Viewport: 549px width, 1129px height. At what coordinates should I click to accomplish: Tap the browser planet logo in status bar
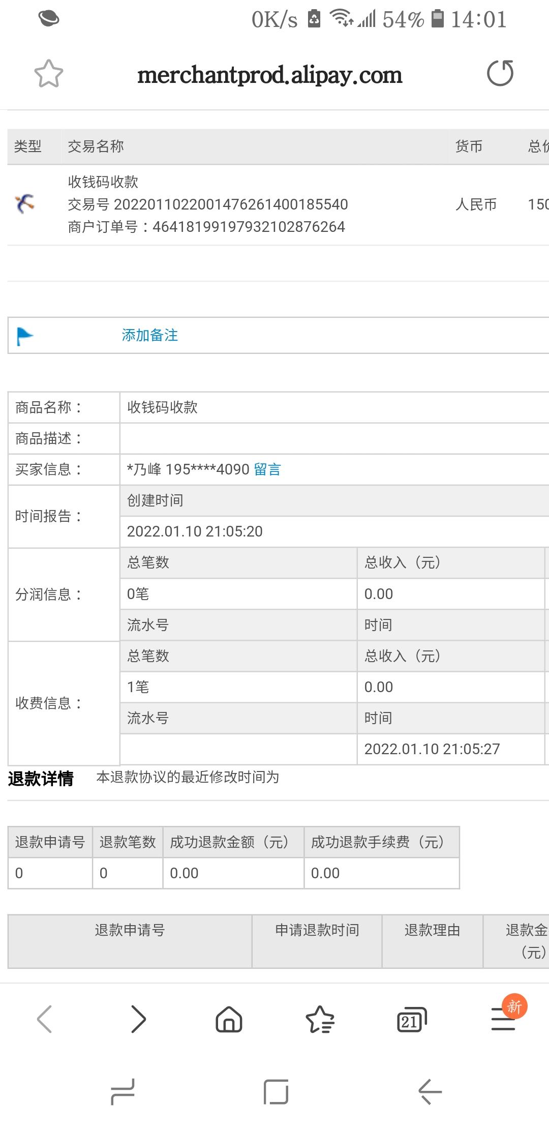click(x=49, y=19)
